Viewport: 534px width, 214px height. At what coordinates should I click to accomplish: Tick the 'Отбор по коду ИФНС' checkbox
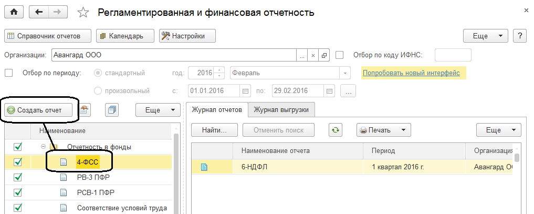(339, 55)
